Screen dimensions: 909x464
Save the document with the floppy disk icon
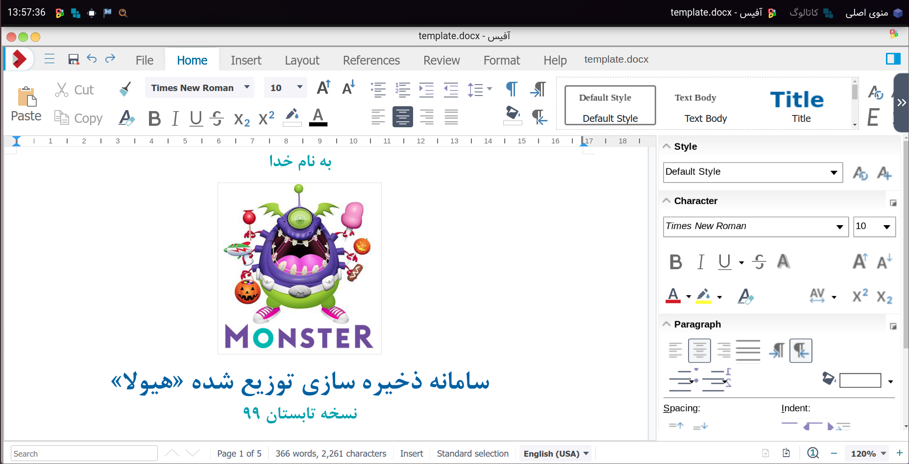click(x=74, y=59)
